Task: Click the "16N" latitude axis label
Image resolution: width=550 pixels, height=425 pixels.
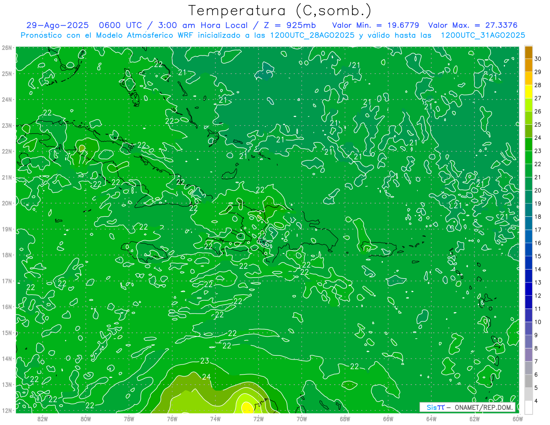Action: 7,307
